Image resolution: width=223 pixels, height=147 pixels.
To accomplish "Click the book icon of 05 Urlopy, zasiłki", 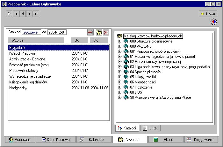I will coord(126,77).
